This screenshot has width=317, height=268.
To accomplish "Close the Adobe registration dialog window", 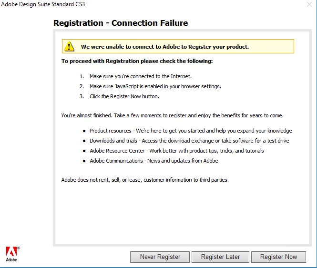I will coord(309,4).
